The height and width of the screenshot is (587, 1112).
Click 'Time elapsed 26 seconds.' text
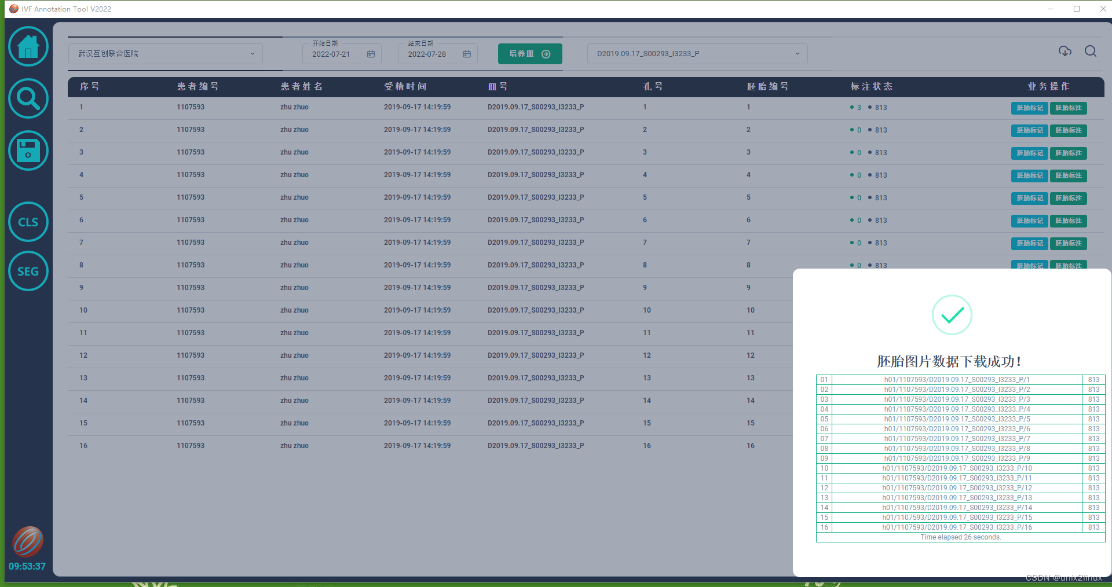[961, 537]
